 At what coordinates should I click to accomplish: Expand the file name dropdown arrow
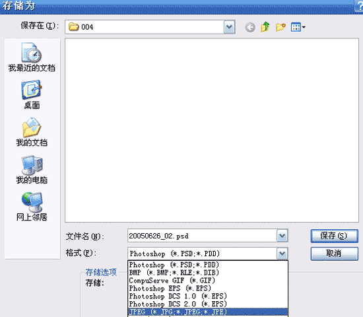[282, 236]
